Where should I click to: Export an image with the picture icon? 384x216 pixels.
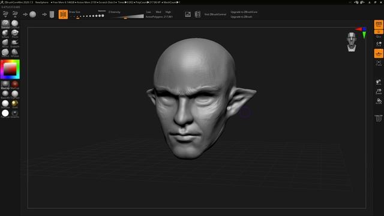coord(188,14)
